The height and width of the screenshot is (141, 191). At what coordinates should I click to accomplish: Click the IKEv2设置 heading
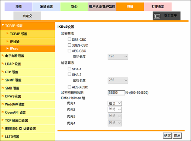point(66,27)
